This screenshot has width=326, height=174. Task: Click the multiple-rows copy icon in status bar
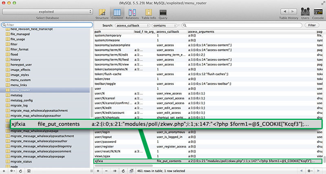tap(131, 171)
